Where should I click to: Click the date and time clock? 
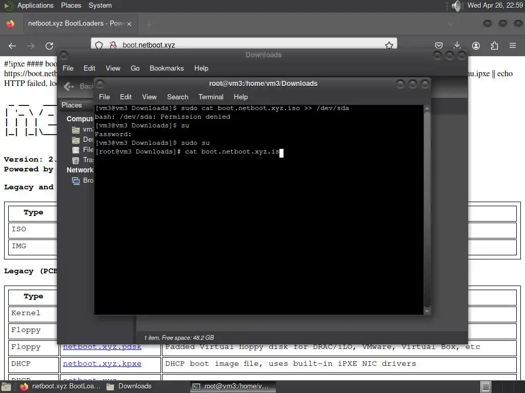(x=495, y=5)
